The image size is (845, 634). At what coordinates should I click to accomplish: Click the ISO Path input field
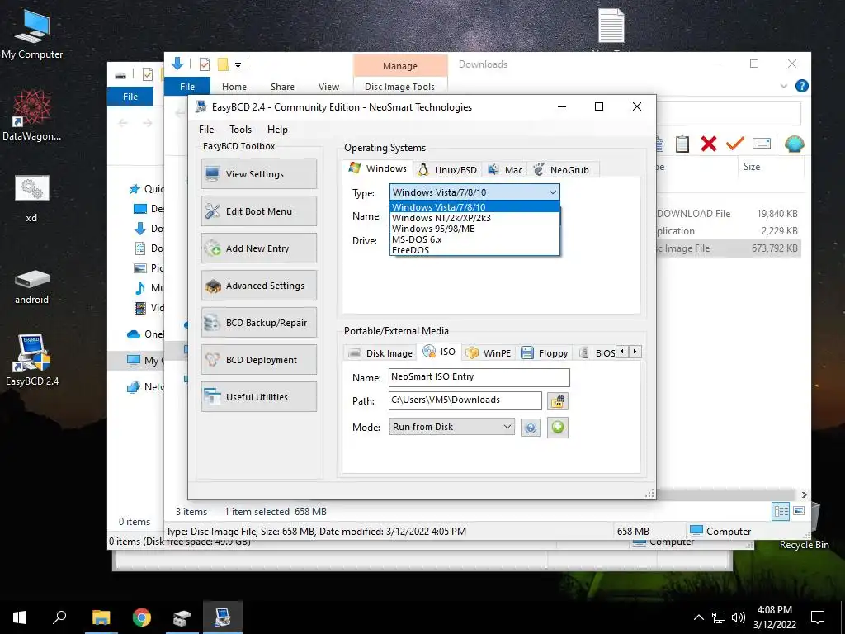click(x=465, y=400)
